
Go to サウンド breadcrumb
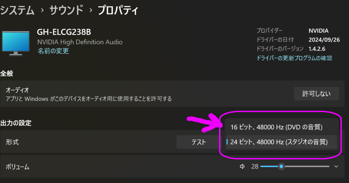point(66,10)
